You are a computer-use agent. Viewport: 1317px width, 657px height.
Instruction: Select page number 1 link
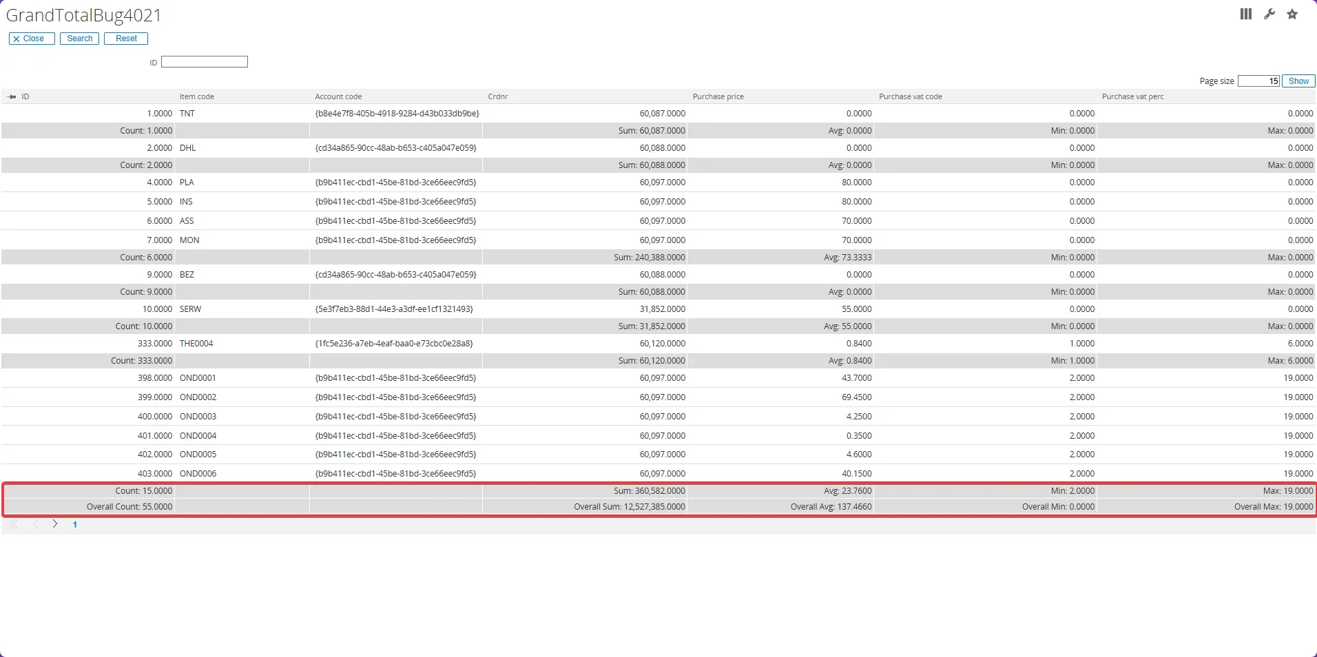coord(75,525)
